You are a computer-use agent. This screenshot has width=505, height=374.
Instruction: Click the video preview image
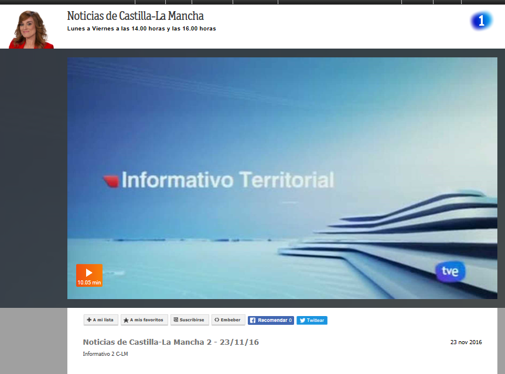282,178
